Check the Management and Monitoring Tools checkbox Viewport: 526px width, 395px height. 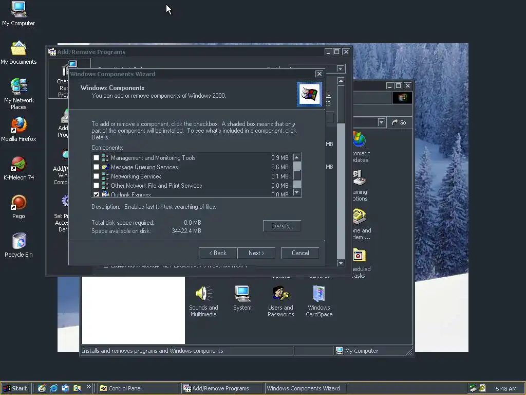point(96,157)
